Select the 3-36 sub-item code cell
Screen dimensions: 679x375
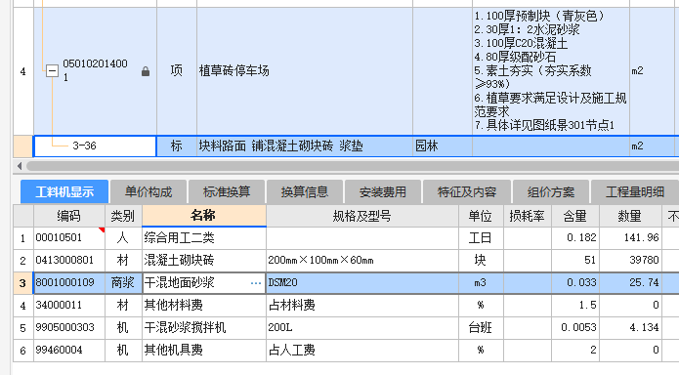coord(95,146)
